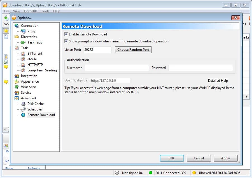Click the HTTP/FTP icon in the tree
The height and width of the screenshot is (178, 252).
(23, 65)
